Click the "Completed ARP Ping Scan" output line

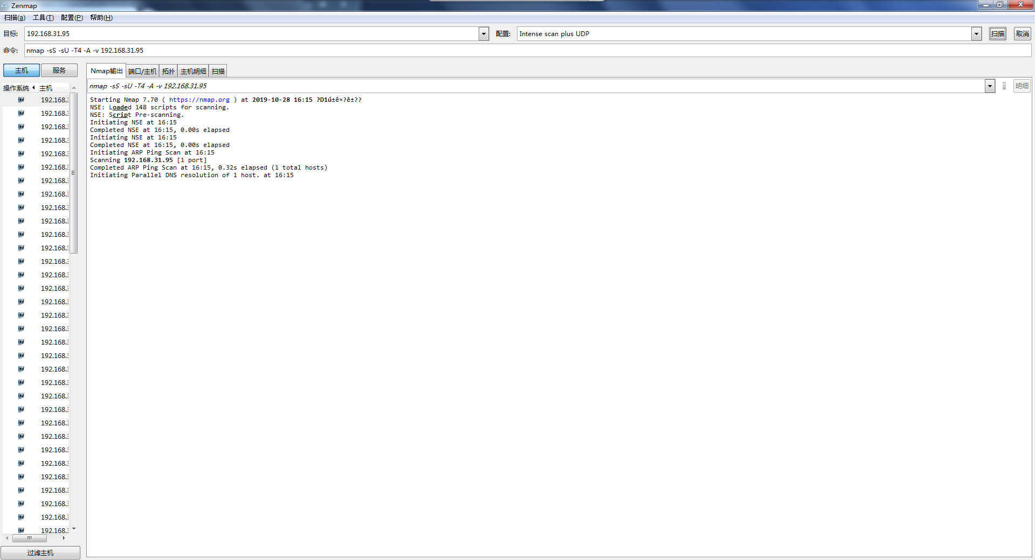209,167
